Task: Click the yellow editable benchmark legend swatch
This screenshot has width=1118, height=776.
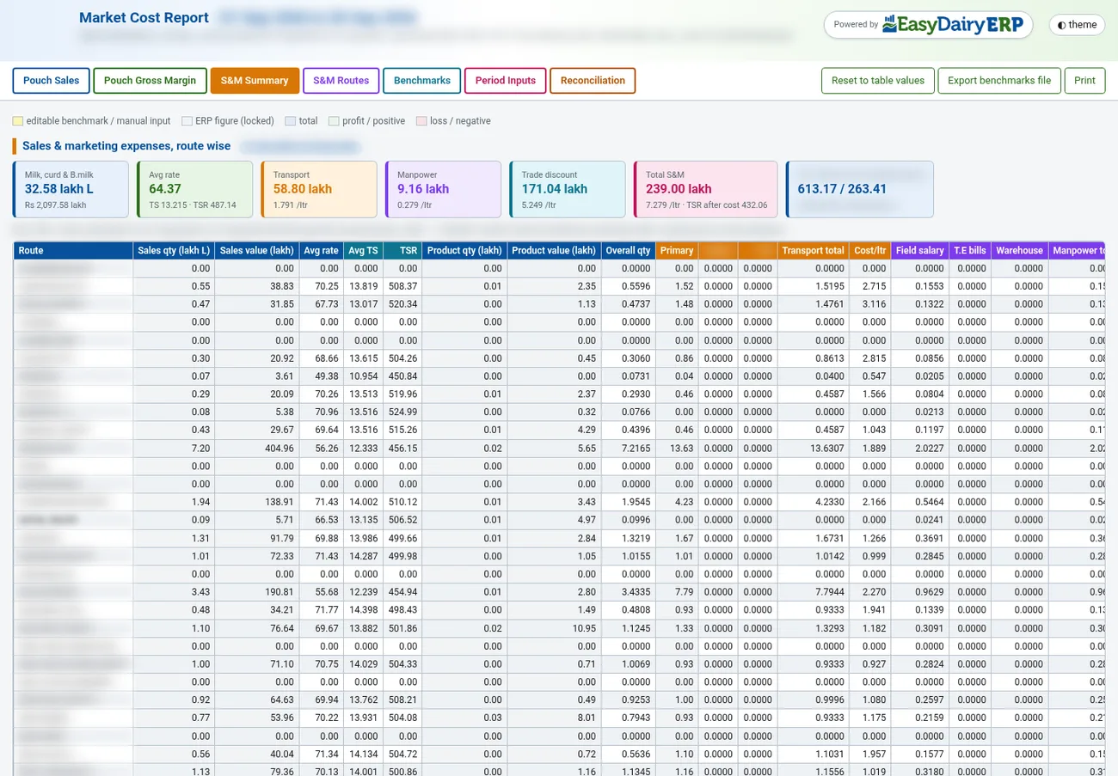Action: (x=18, y=121)
